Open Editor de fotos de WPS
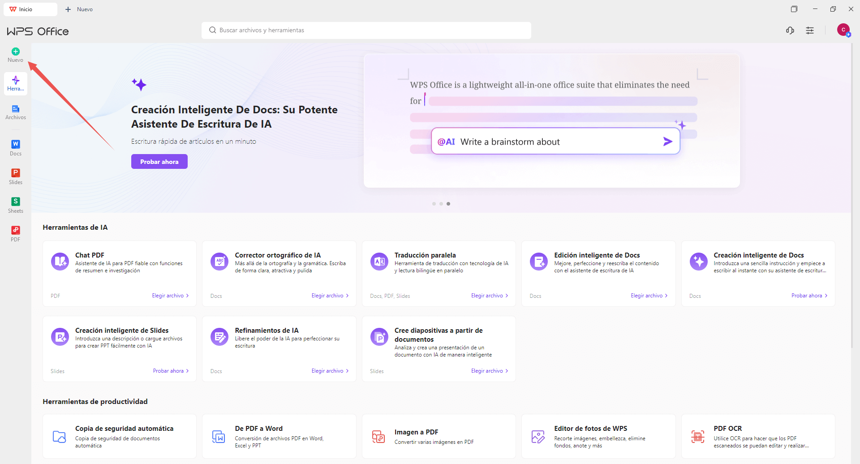The height and width of the screenshot is (464, 860). (538, 436)
